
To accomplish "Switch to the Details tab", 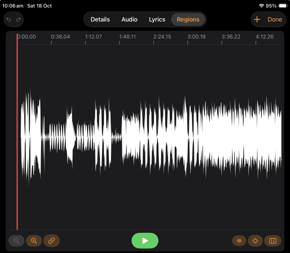I will 100,20.
